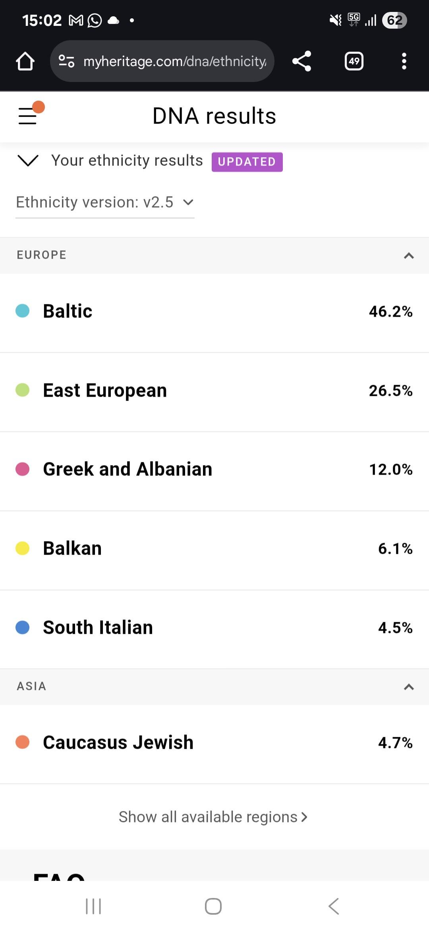Collapse the Your ethnicity results section
This screenshot has width=429, height=931.
(28, 160)
